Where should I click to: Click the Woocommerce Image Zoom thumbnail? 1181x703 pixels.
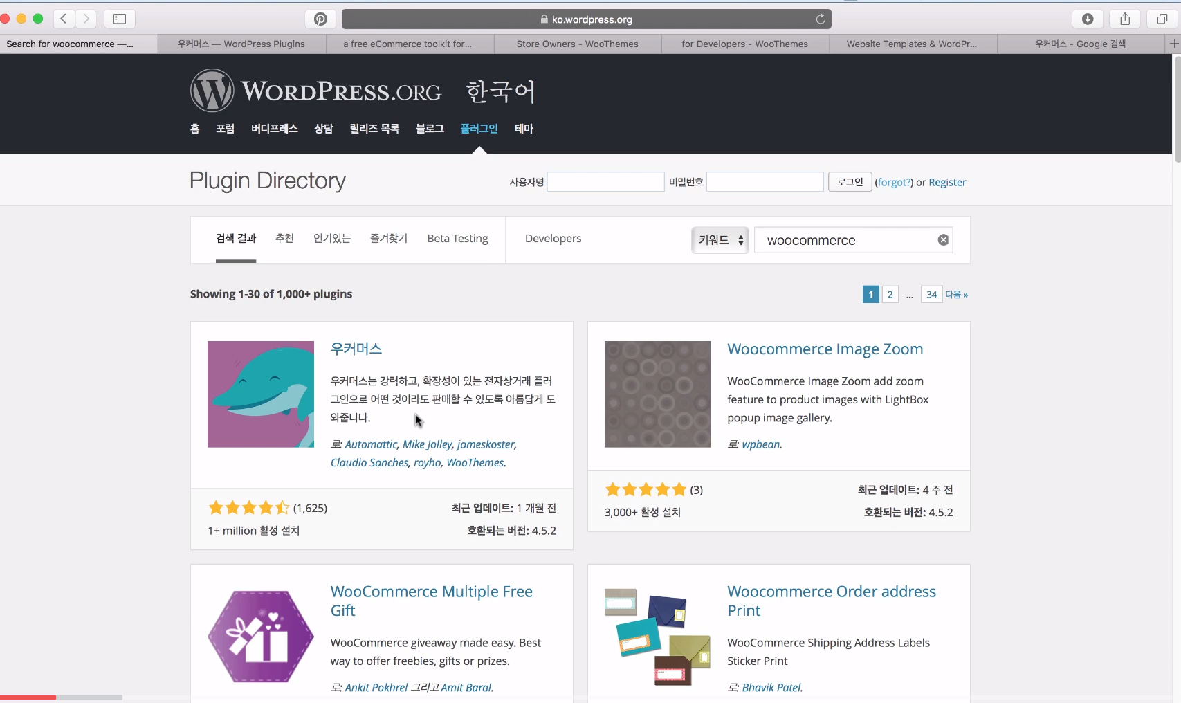(657, 394)
